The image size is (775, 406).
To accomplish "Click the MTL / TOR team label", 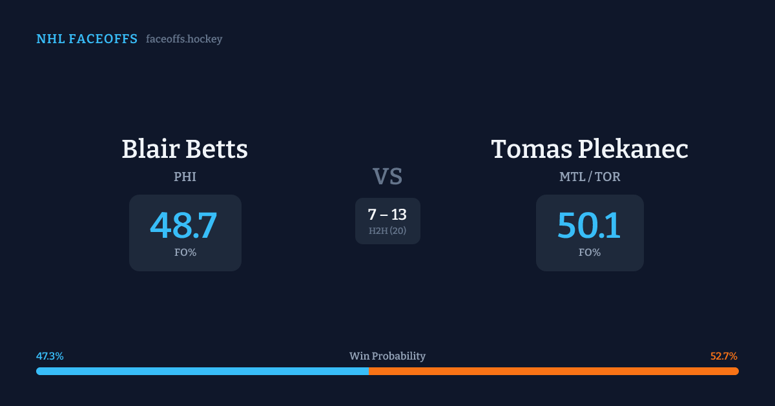I will (x=590, y=177).
